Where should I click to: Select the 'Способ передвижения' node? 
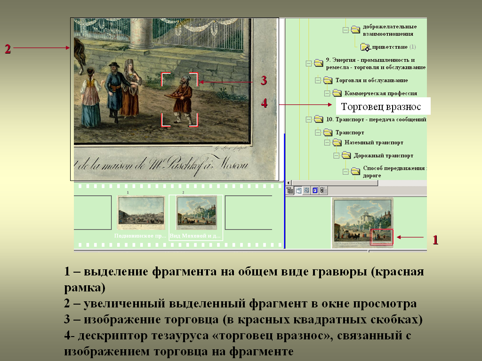pyautogui.click(x=395, y=172)
